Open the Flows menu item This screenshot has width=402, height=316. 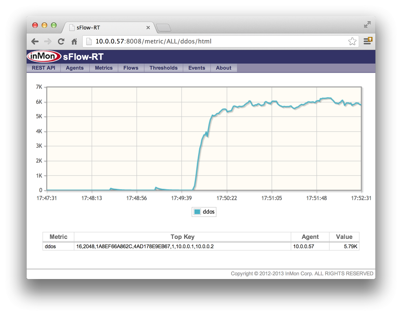(x=131, y=68)
